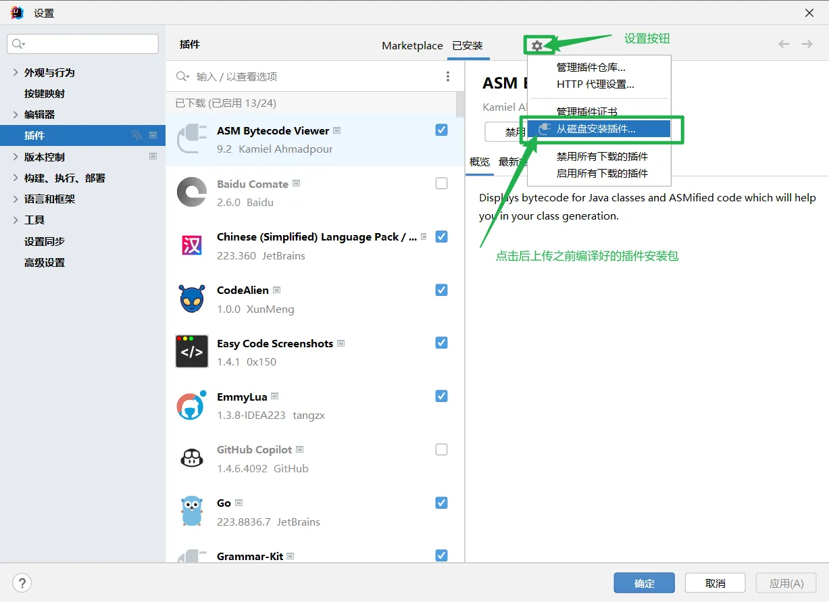Click the marker icon beside CodeAlien name
Viewport: 829px width, 602px height.
276,290
